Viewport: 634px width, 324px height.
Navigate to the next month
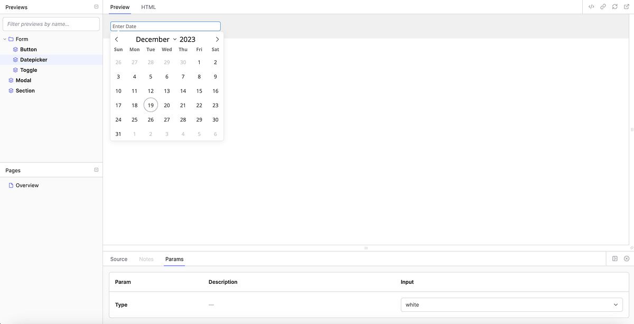[x=217, y=39]
